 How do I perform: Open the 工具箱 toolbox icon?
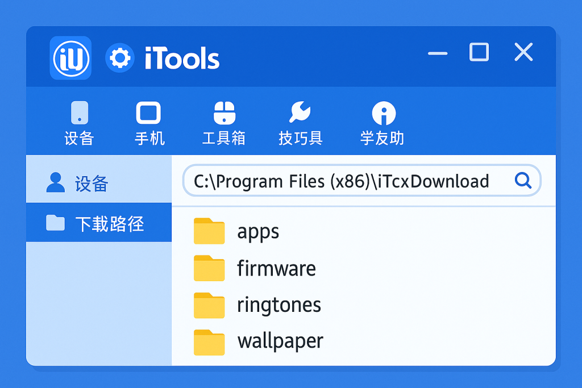point(223,113)
